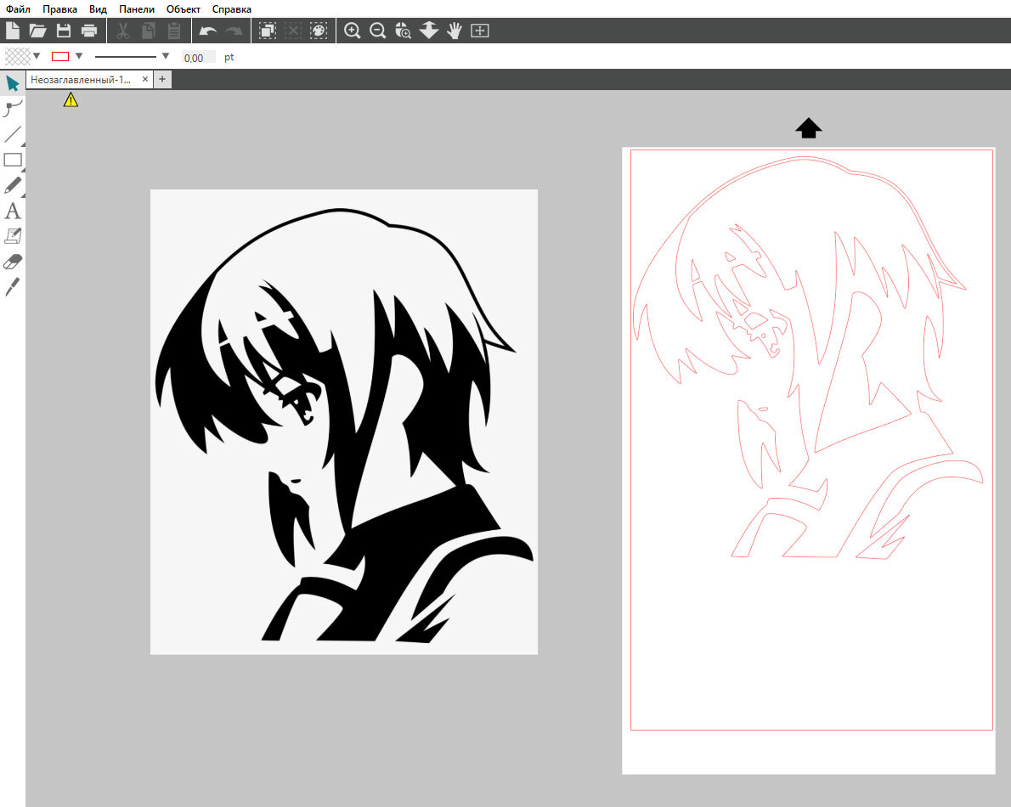Screen dimensions: 1011x807
Task: Add a new document tab with plus
Action: (162, 79)
